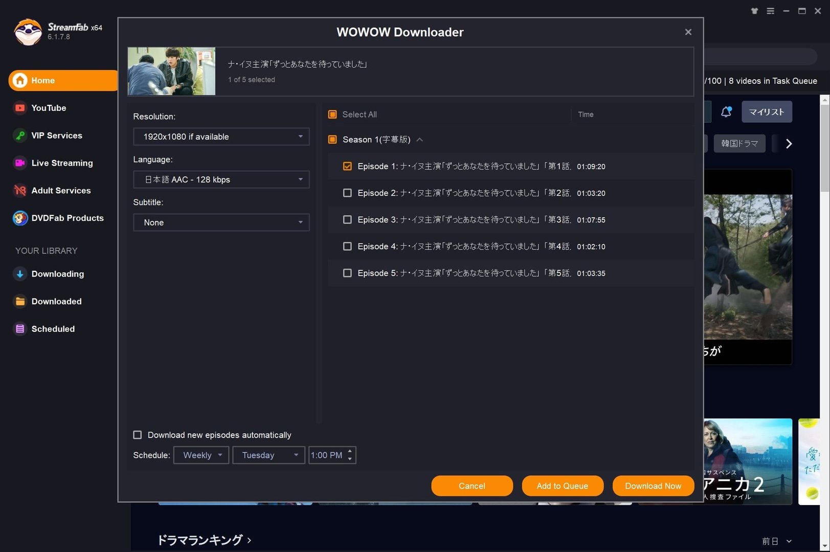Click the アニカ2 poster thumbnail

coord(748,462)
